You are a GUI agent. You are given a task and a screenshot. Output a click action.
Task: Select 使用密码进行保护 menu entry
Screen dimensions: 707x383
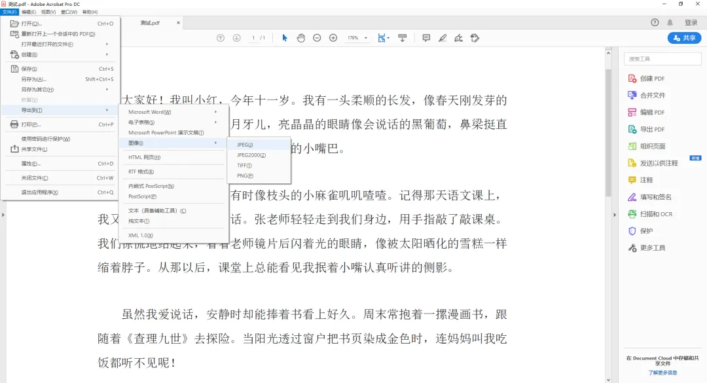[60, 139]
